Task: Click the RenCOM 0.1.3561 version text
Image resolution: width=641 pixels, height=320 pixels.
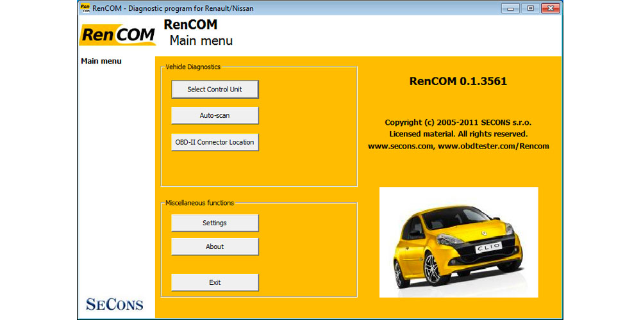Action: (458, 81)
